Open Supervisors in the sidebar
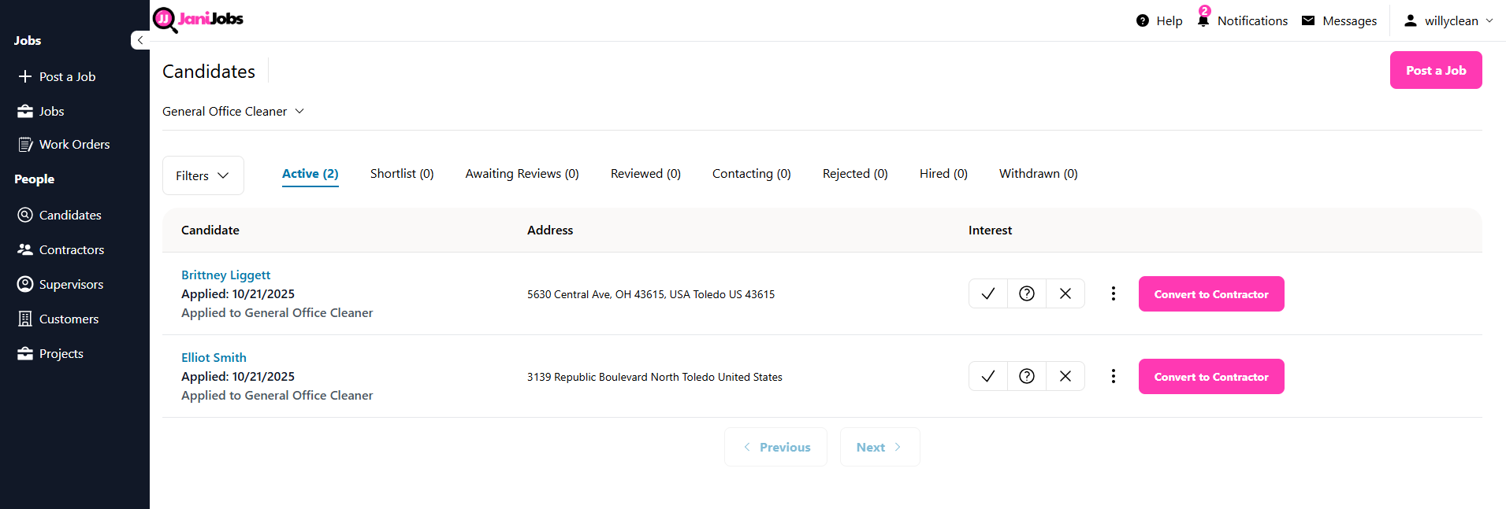Viewport: 1506px width, 509px height. 61,284
